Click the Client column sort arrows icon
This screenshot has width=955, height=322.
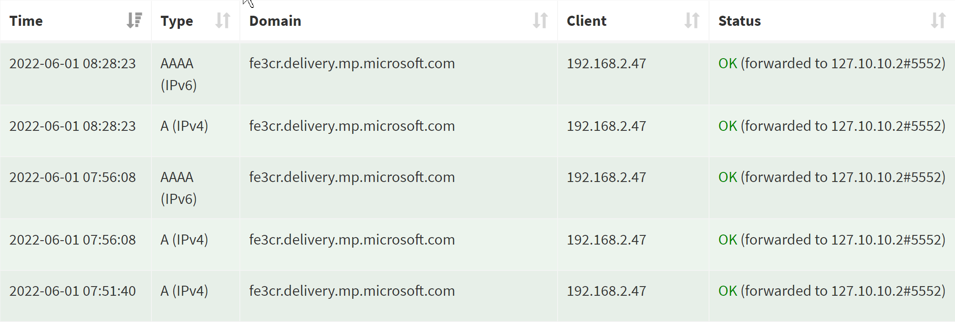(x=692, y=21)
